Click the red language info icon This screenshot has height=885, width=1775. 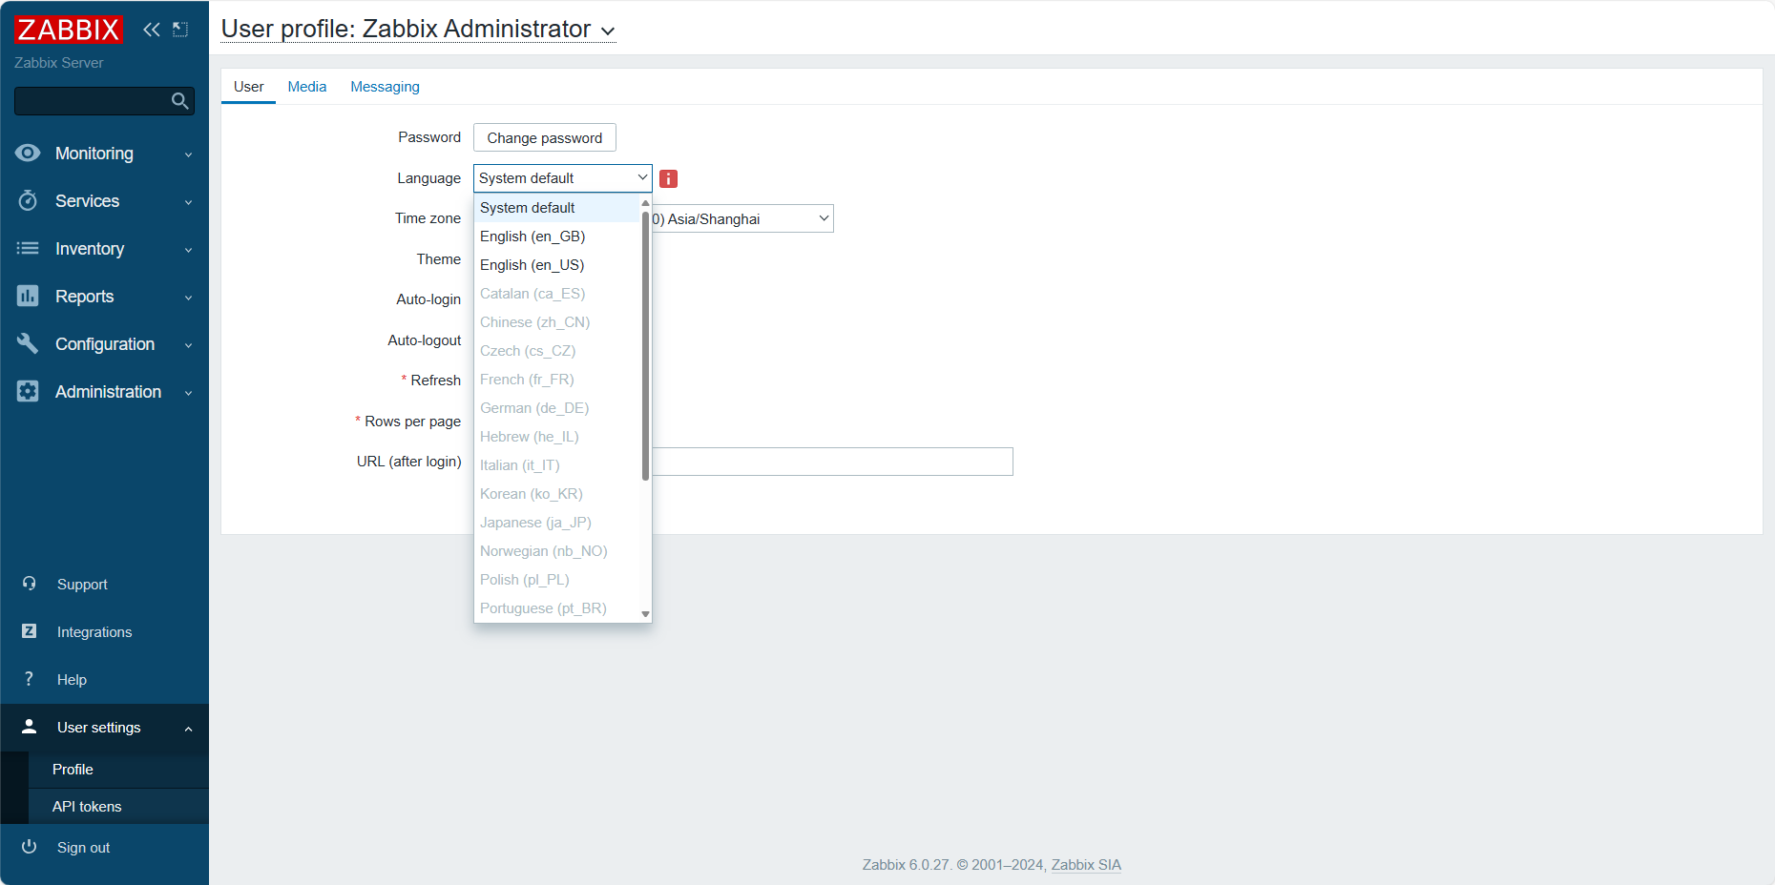(668, 178)
